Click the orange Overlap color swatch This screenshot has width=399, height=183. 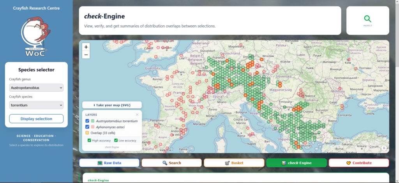[x=87, y=132]
